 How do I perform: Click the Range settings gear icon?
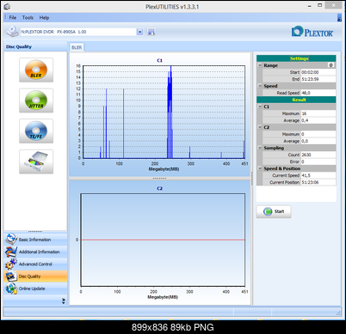click(331, 65)
